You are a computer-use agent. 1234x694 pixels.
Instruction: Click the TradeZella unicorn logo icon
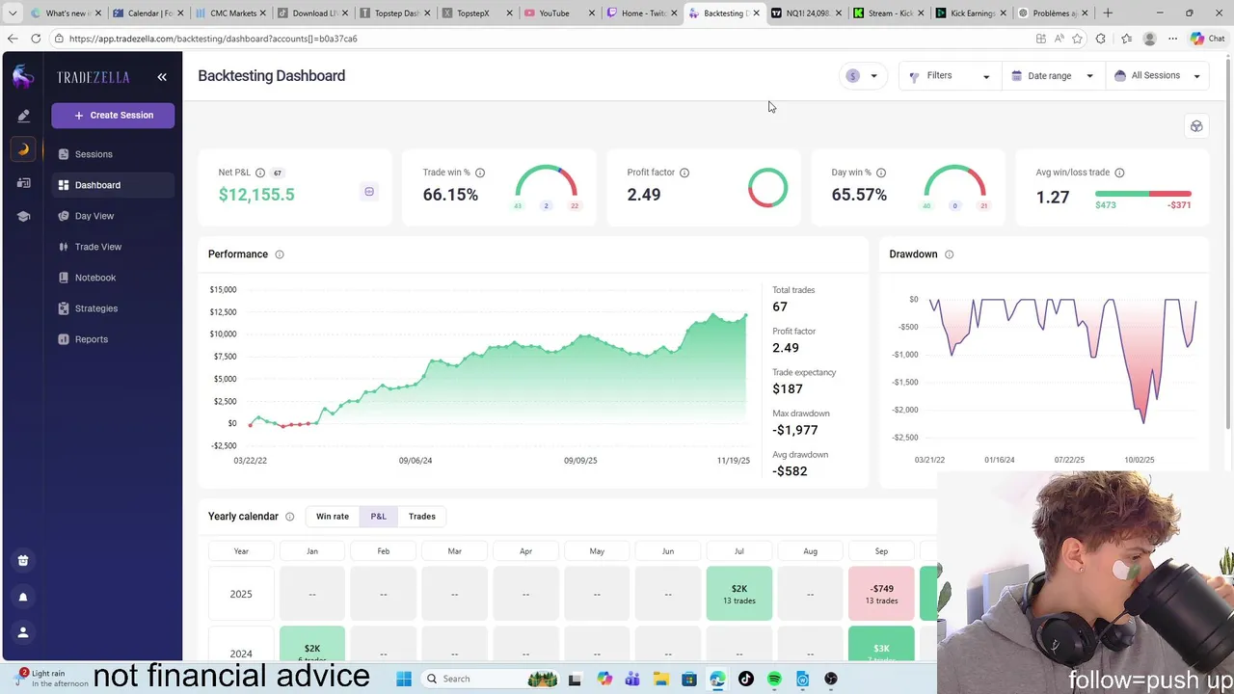point(23,76)
